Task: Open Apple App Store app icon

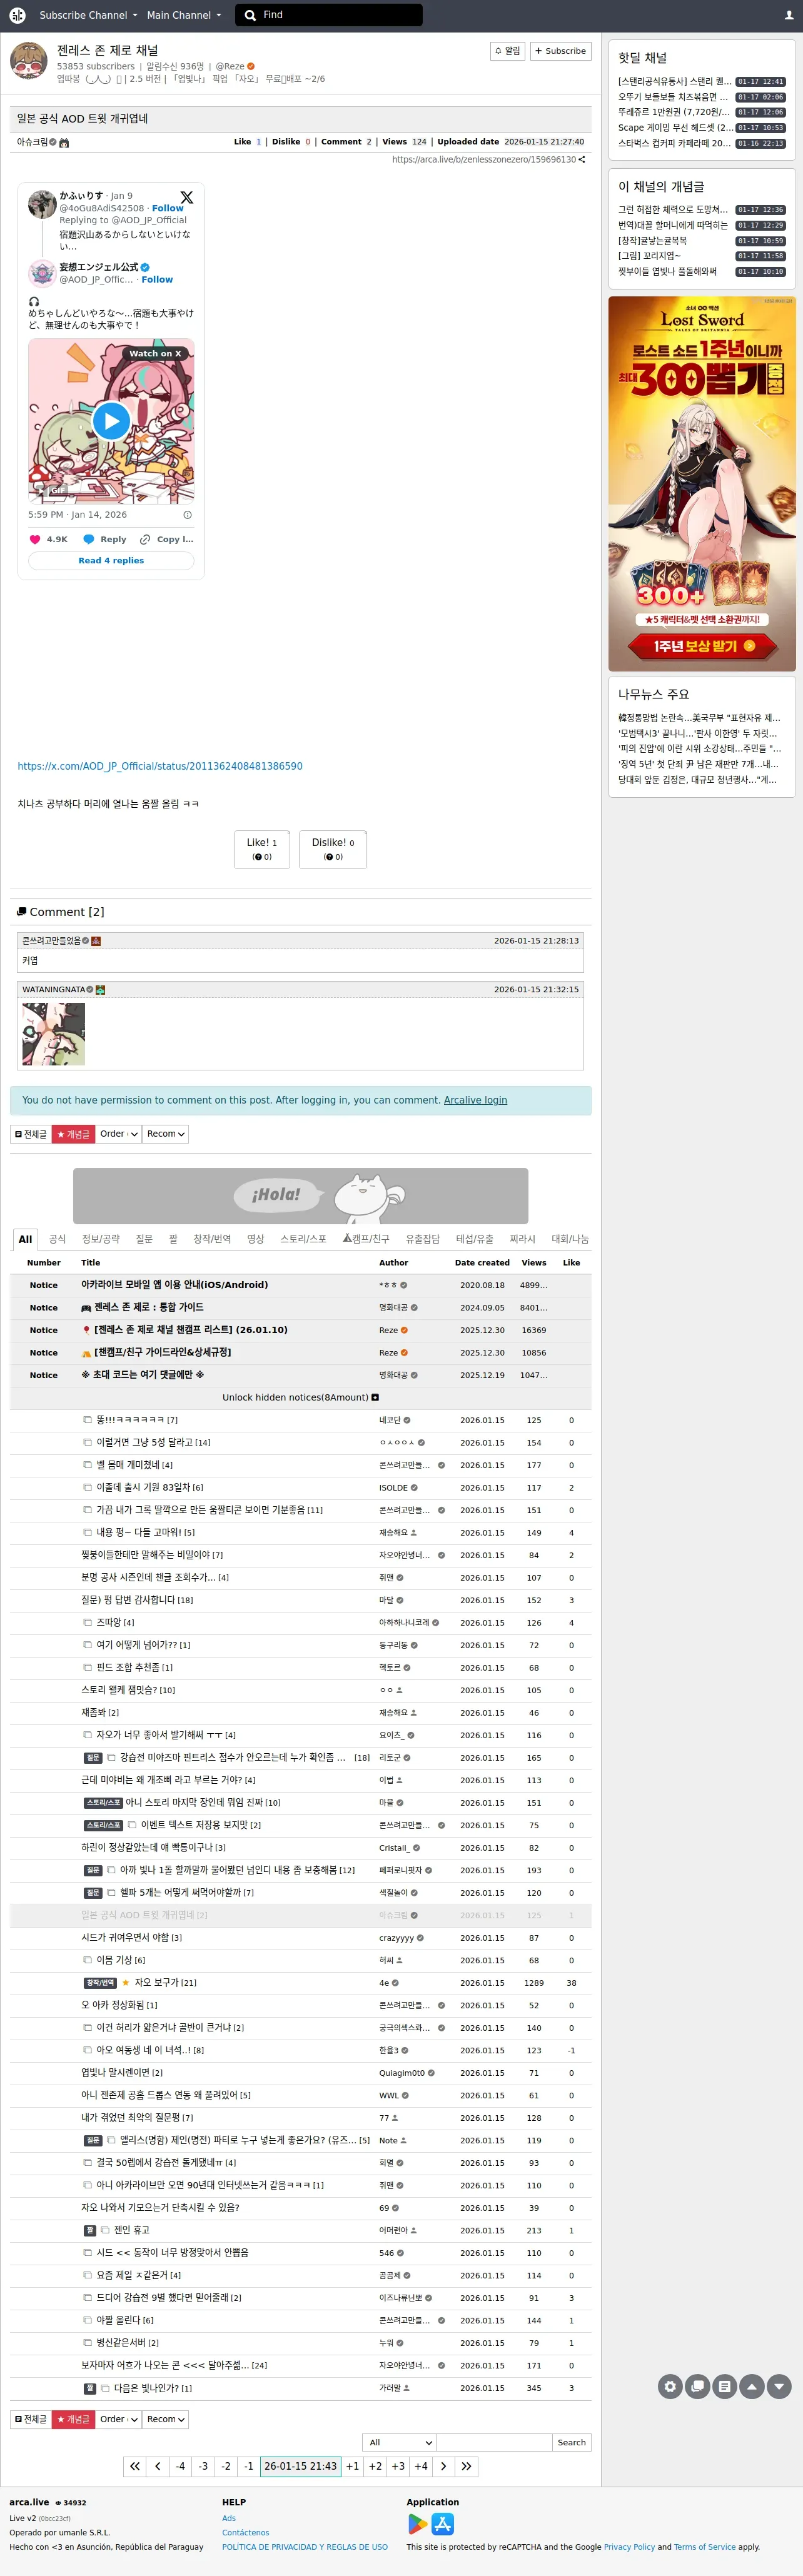Action: [443, 2524]
